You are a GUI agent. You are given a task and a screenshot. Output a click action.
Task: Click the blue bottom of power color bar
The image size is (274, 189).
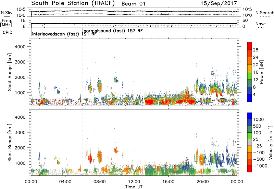tap(250, 98)
